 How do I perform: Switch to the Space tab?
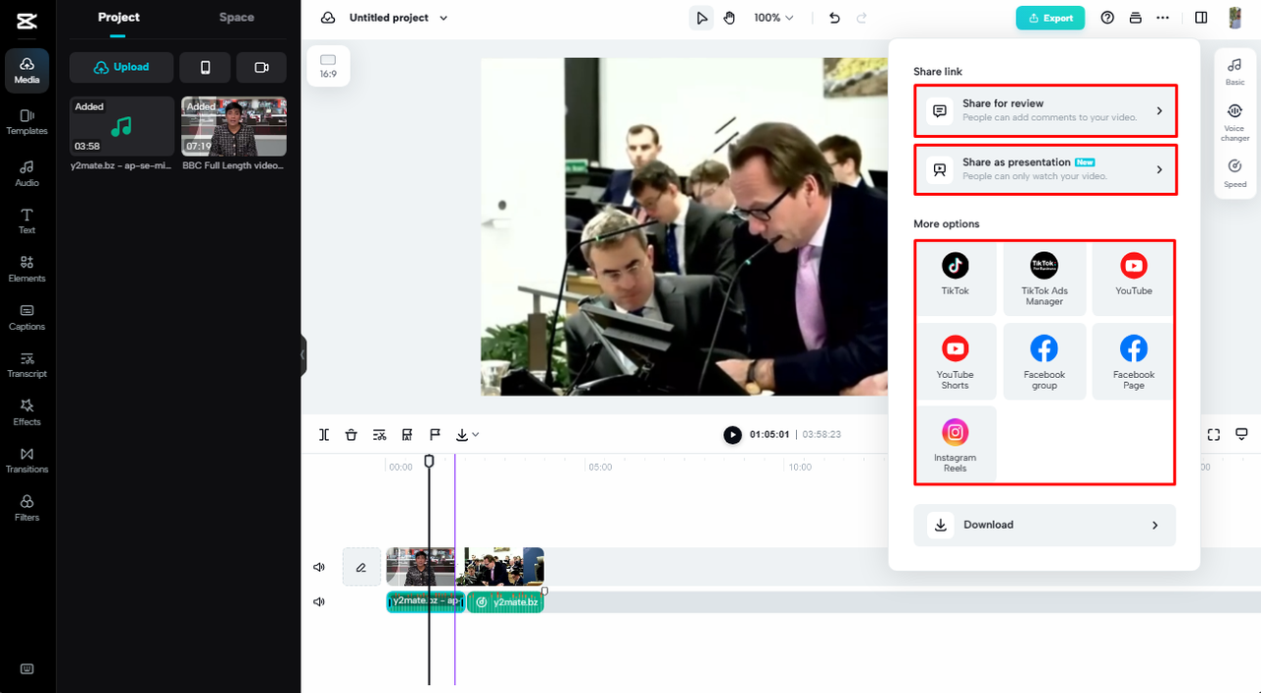(x=236, y=18)
